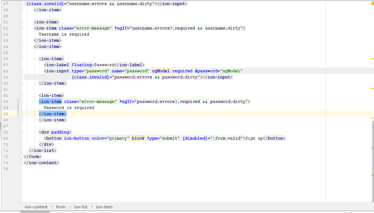Click fold end marker on line 48

(x=22, y=10)
